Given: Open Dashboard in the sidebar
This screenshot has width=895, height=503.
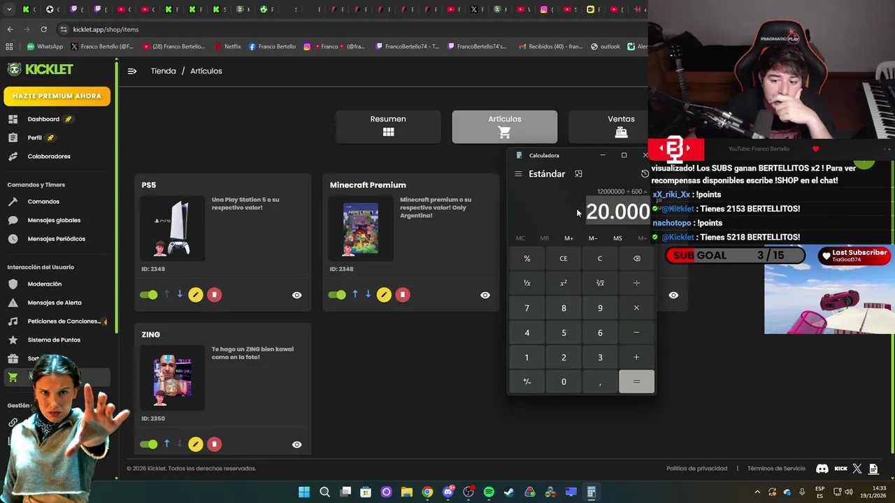Looking at the screenshot, I should 43,119.
